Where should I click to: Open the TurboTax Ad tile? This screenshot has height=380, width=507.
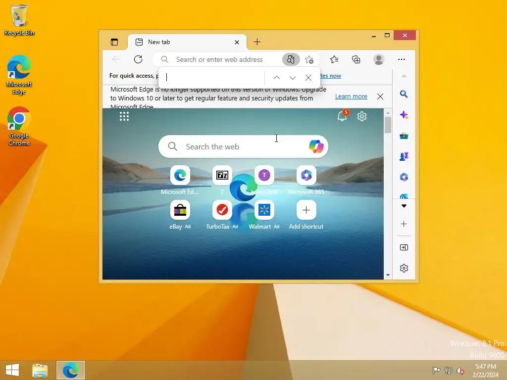coord(222,210)
